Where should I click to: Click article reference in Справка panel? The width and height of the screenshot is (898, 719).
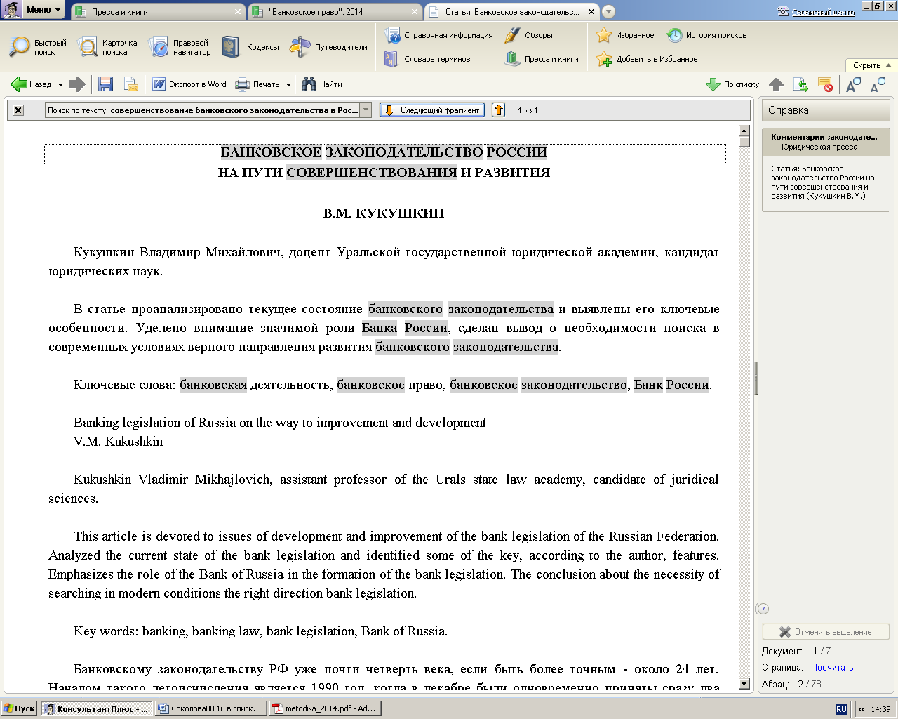tap(822, 183)
